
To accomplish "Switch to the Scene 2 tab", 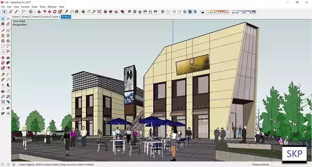I will coord(26,17).
